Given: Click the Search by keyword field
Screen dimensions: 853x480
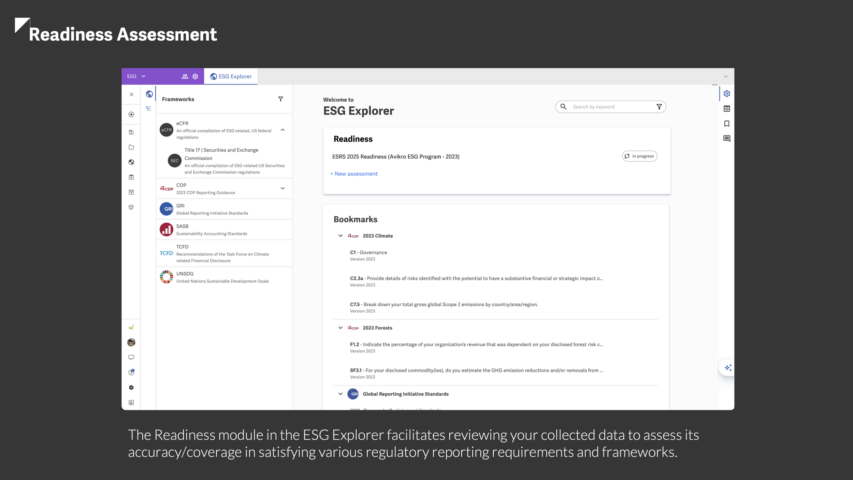Looking at the screenshot, I should click(611, 107).
